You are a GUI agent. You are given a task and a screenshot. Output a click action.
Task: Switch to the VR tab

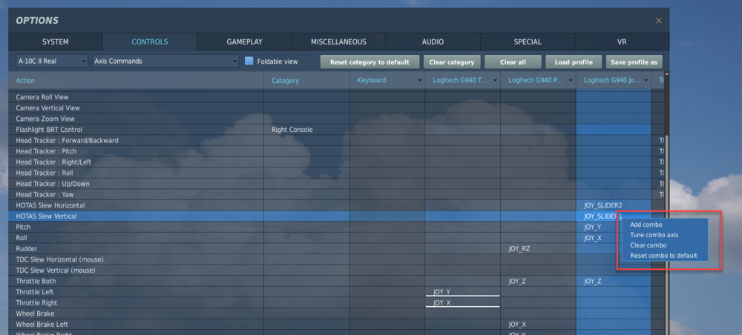pos(622,42)
